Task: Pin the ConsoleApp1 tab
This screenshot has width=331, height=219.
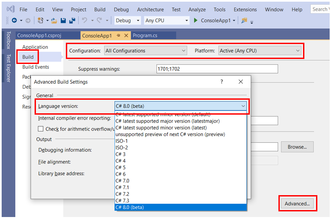Action: click(x=118, y=35)
